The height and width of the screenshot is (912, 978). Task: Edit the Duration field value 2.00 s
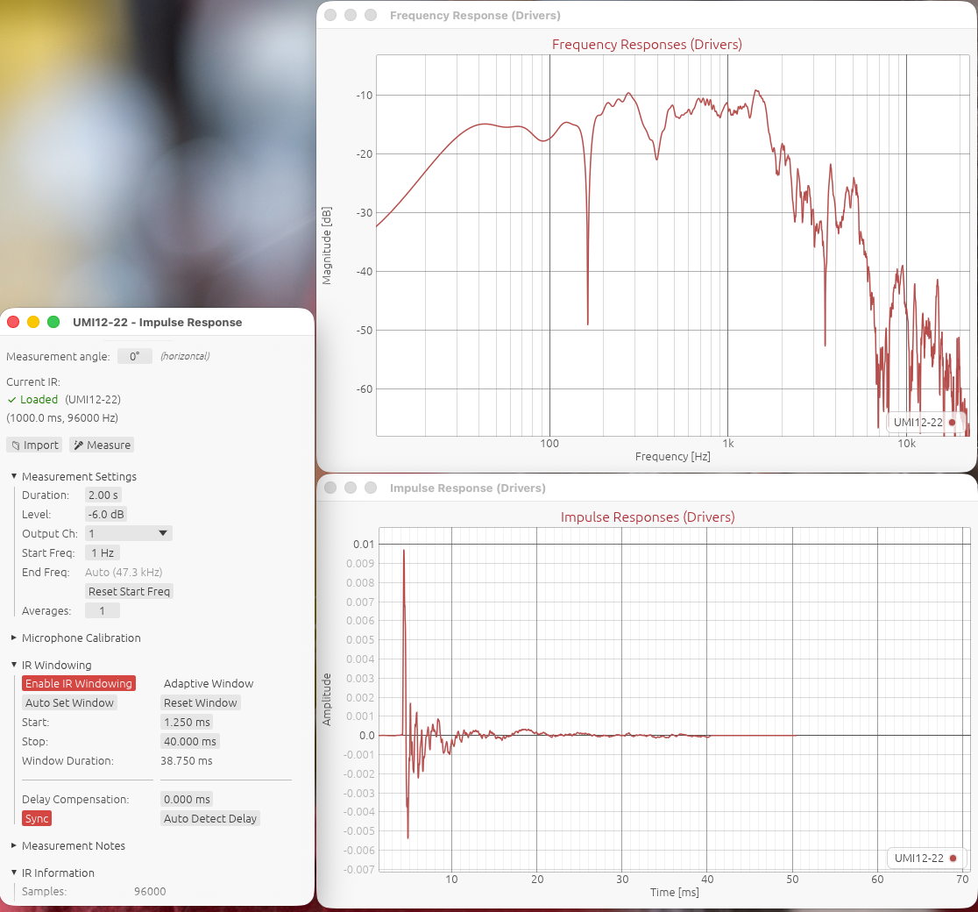tap(103, 495)
